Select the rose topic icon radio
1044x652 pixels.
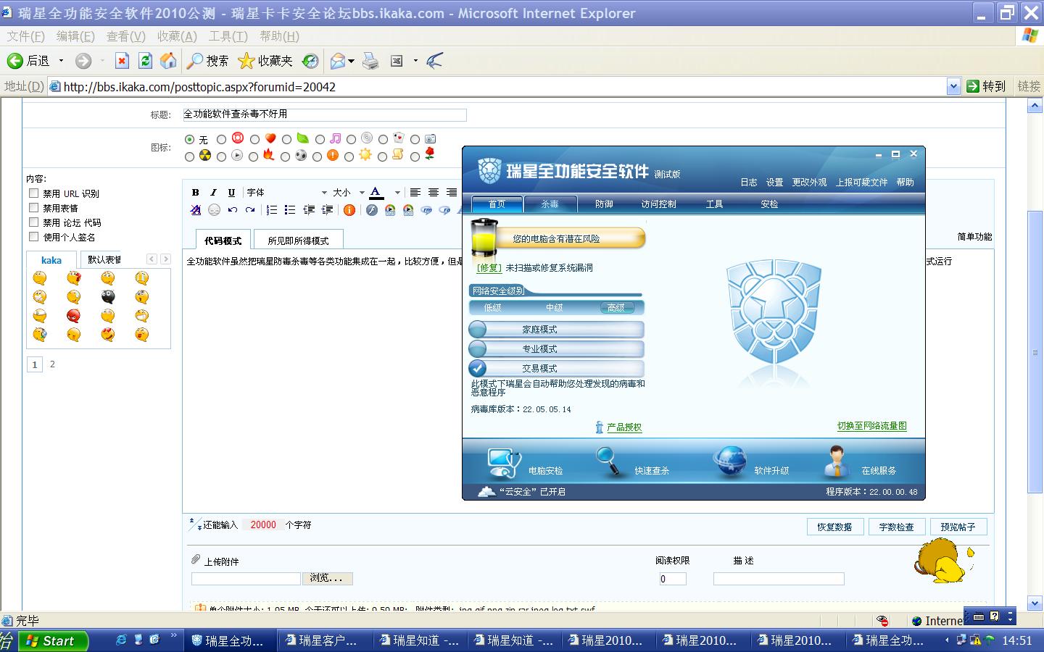(x=415, y=156)
